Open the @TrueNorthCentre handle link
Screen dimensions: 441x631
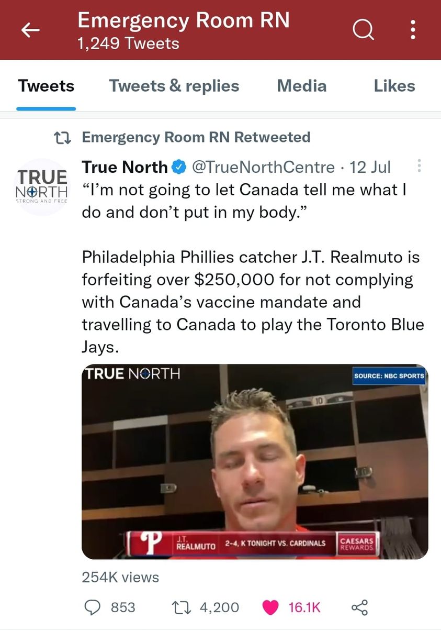pyautogui.click(x=264, y=167)
